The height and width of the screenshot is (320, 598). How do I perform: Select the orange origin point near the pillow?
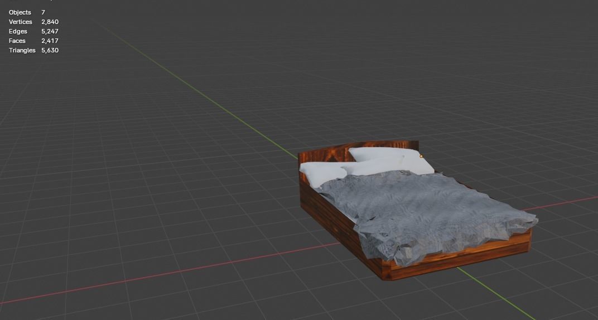pos(421,156)
